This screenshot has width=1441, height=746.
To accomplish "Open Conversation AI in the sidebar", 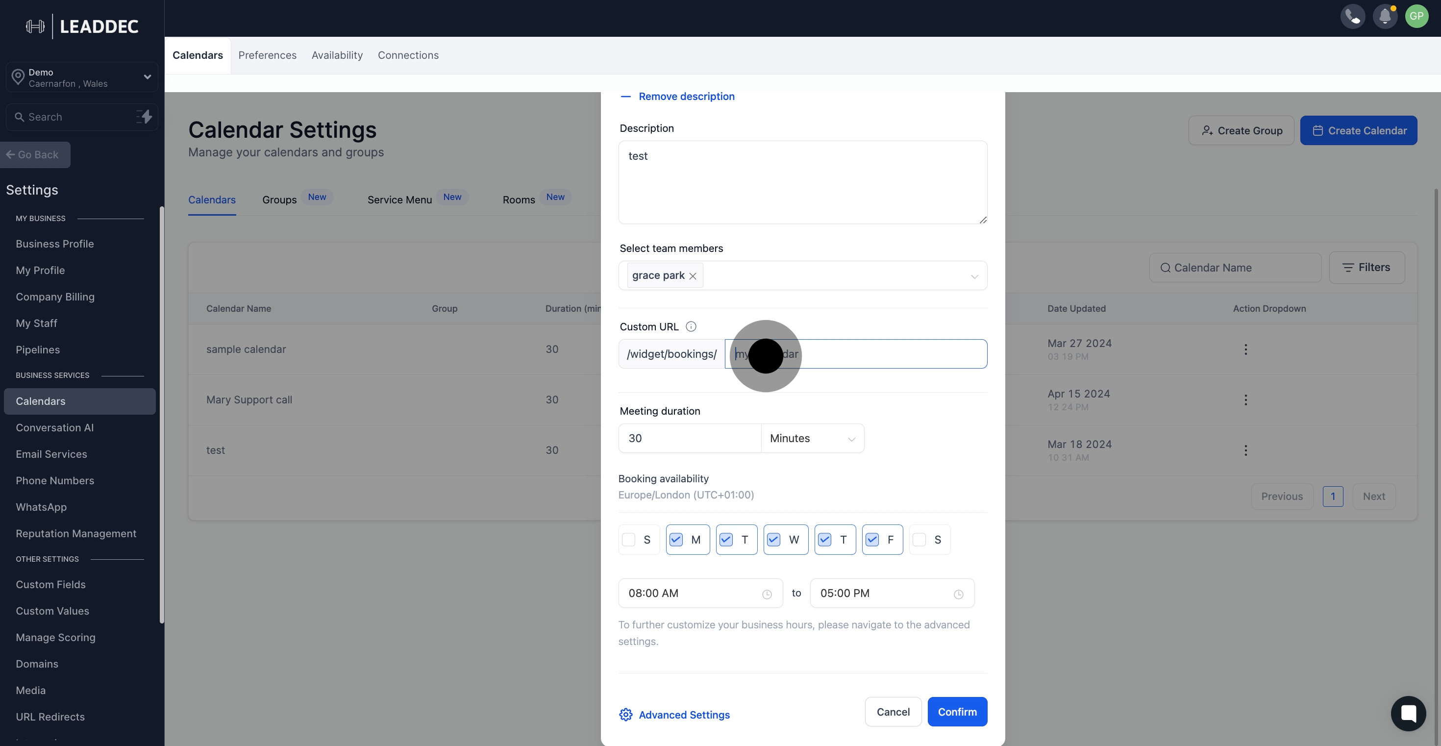I will click(x=55, y=428).
